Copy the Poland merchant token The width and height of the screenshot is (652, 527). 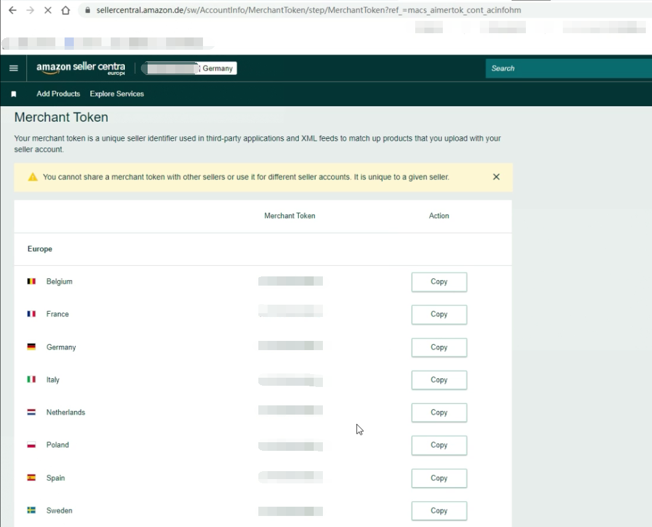pyautogui.click(x=439, y=445)
